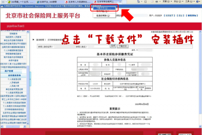Click the 生成 button
Image resolution: width=202 pixels, height=135 pixels.
click(113, 46)
